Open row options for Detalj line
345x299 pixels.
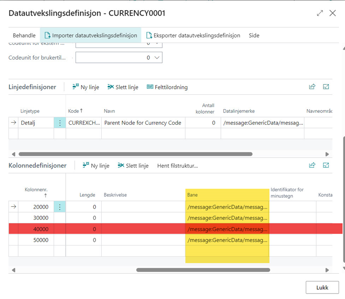point(60,123)
